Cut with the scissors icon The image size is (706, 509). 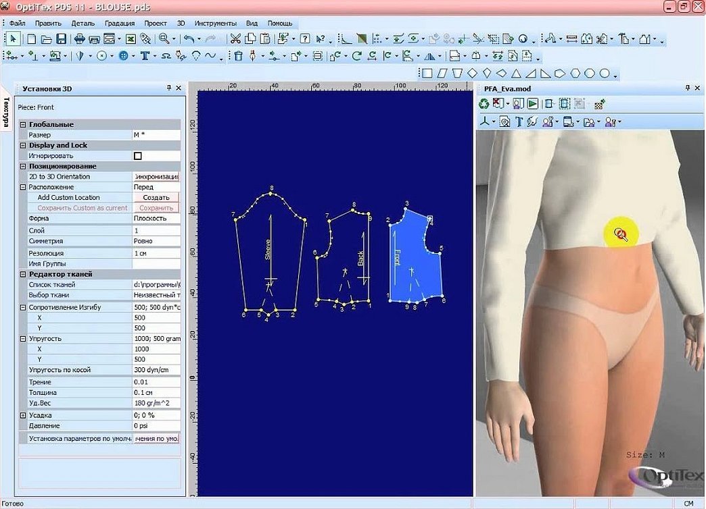pos(235,39)
